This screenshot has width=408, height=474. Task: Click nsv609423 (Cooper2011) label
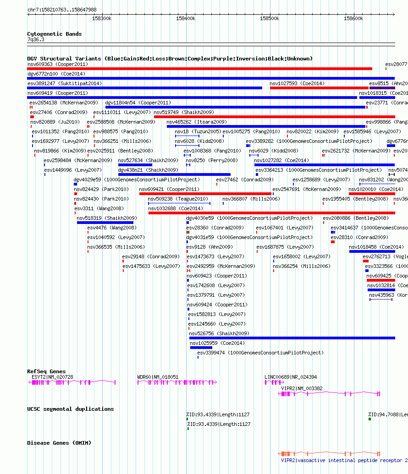[x=217, y=276]
